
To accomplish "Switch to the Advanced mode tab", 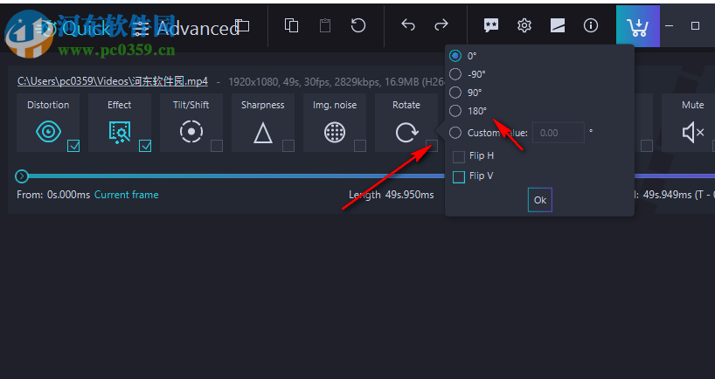I will pyautogui.click(x=187, y=28).
